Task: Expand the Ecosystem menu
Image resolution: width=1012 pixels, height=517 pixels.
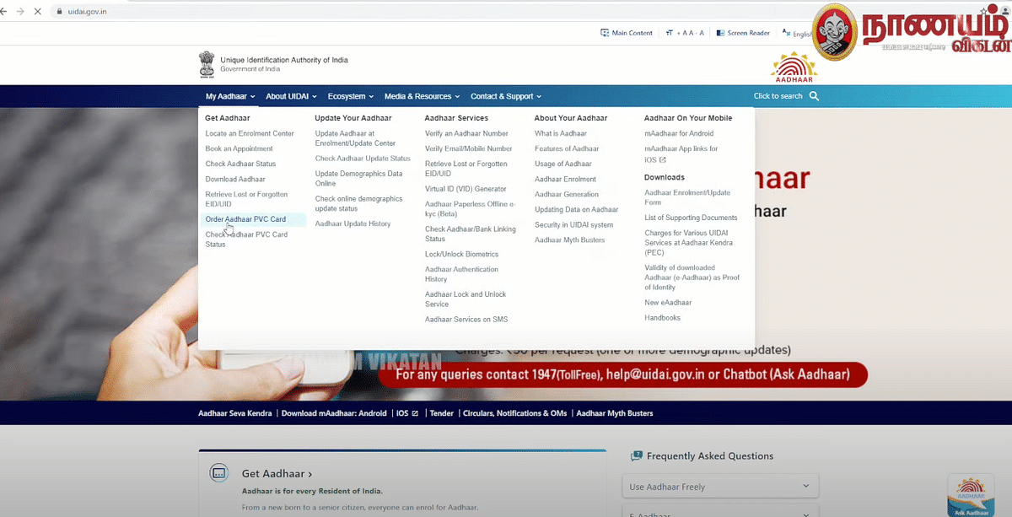Action: click(x=351, y=96)
